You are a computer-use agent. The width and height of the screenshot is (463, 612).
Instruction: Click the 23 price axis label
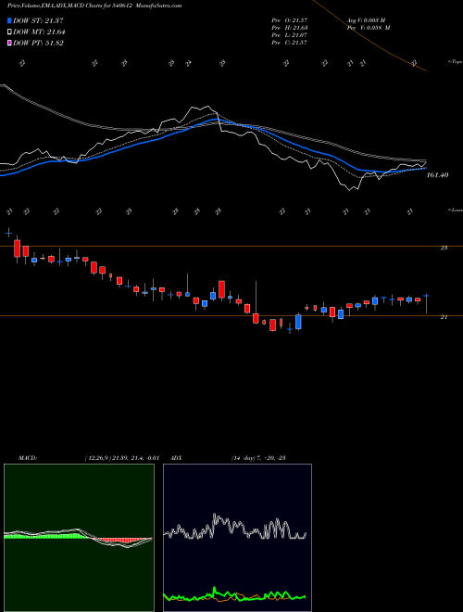(x=444, y=248)
